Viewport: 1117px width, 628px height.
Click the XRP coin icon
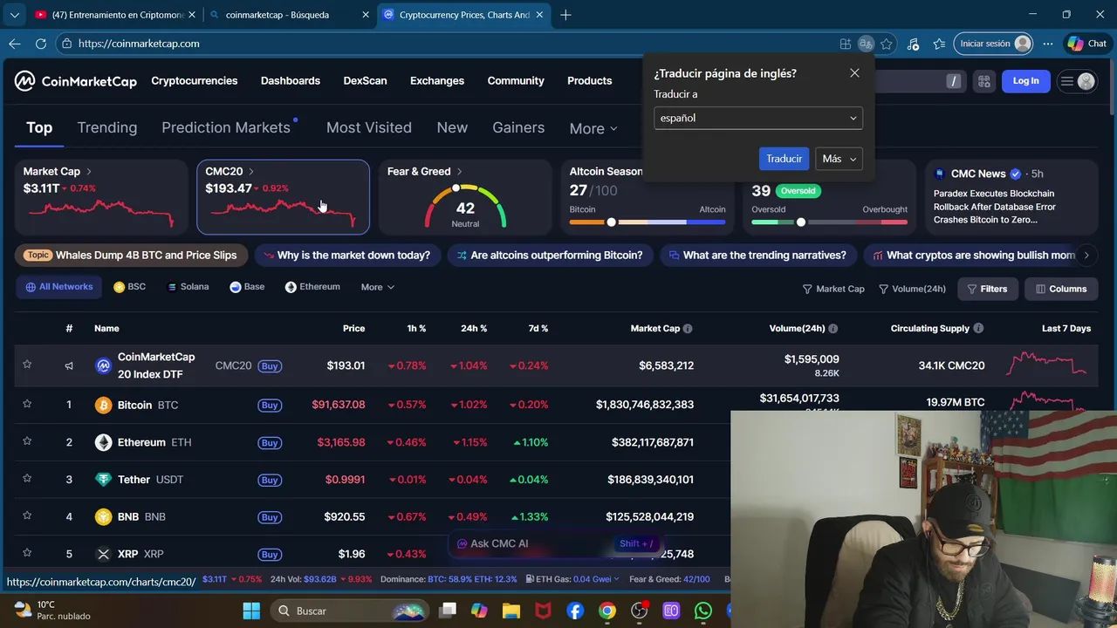coord(103,554)
